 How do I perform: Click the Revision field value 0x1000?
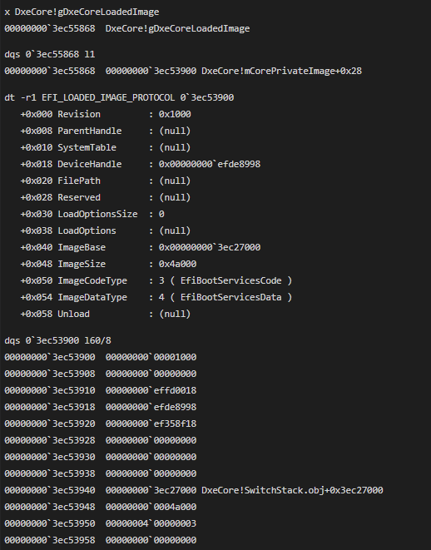coord(175,114)
